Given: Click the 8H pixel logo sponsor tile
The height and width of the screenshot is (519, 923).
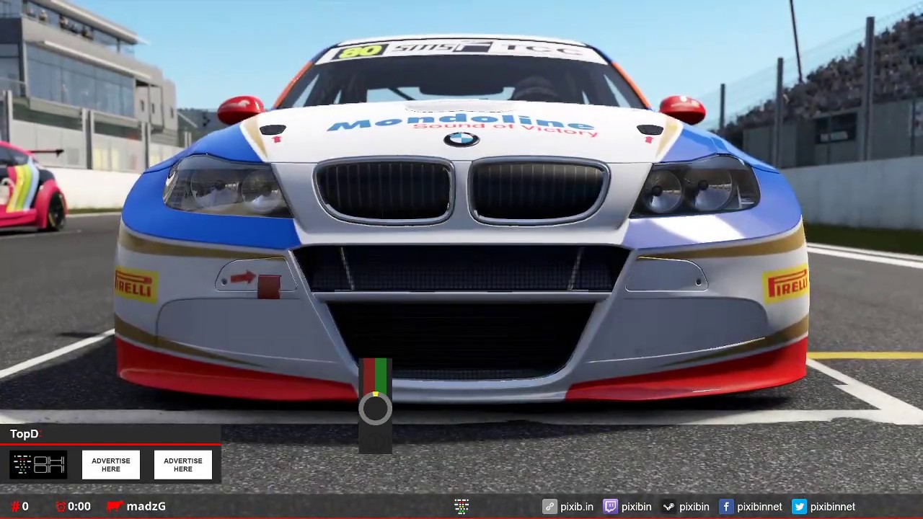Looking at the screenshot, I should coord(38,465).
